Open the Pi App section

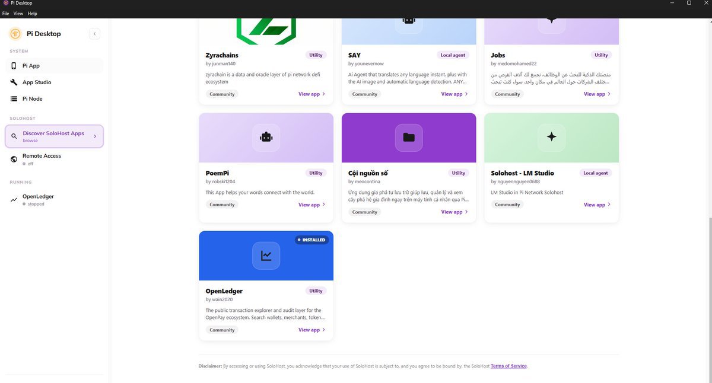click(x=54, y=66)
